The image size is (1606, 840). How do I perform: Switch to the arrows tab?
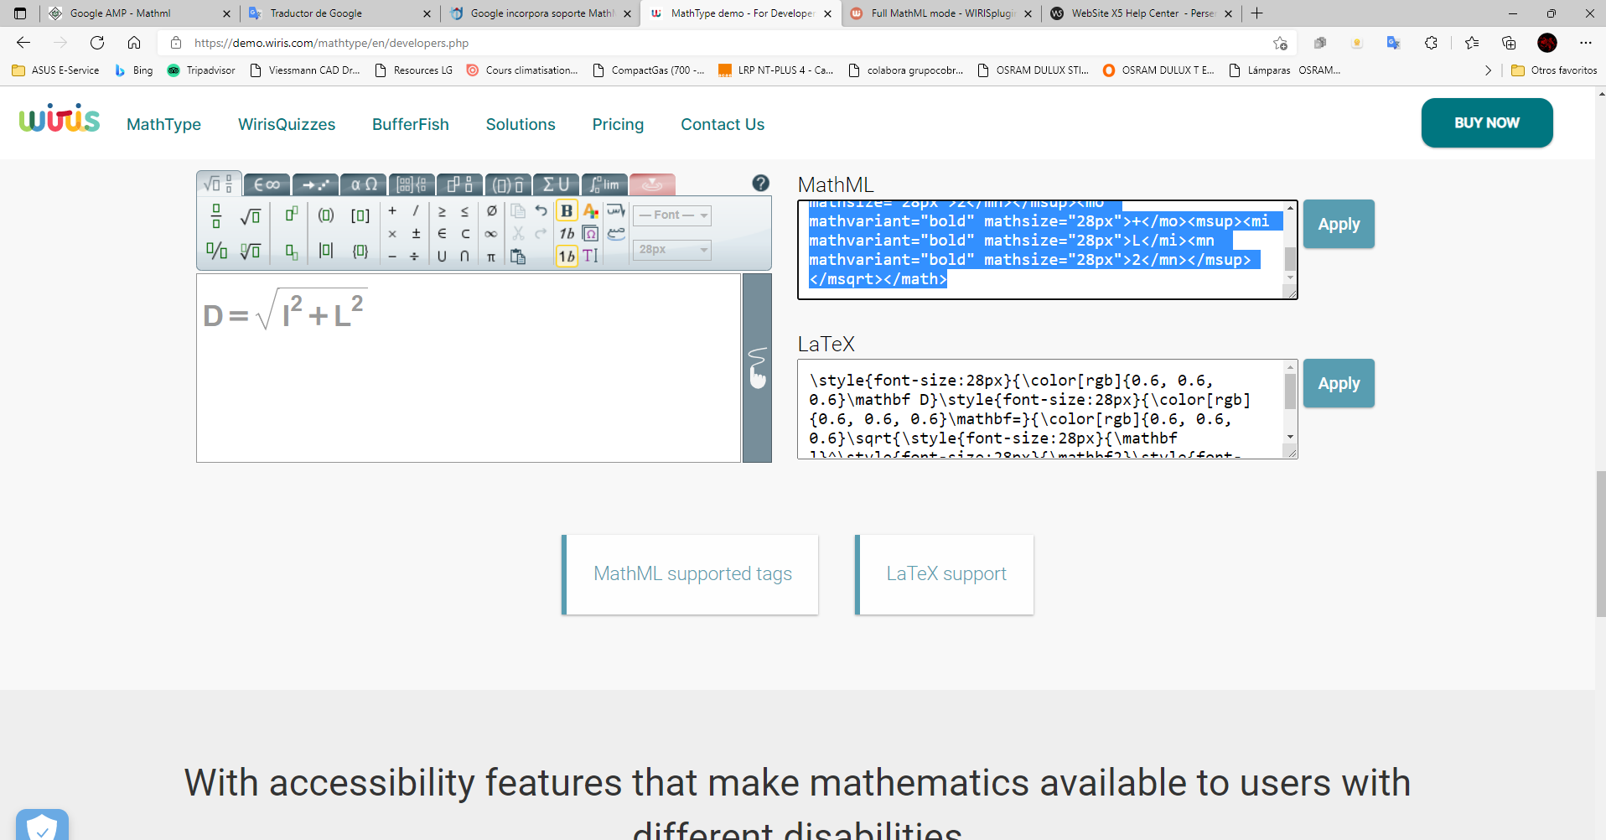[316, 184]
